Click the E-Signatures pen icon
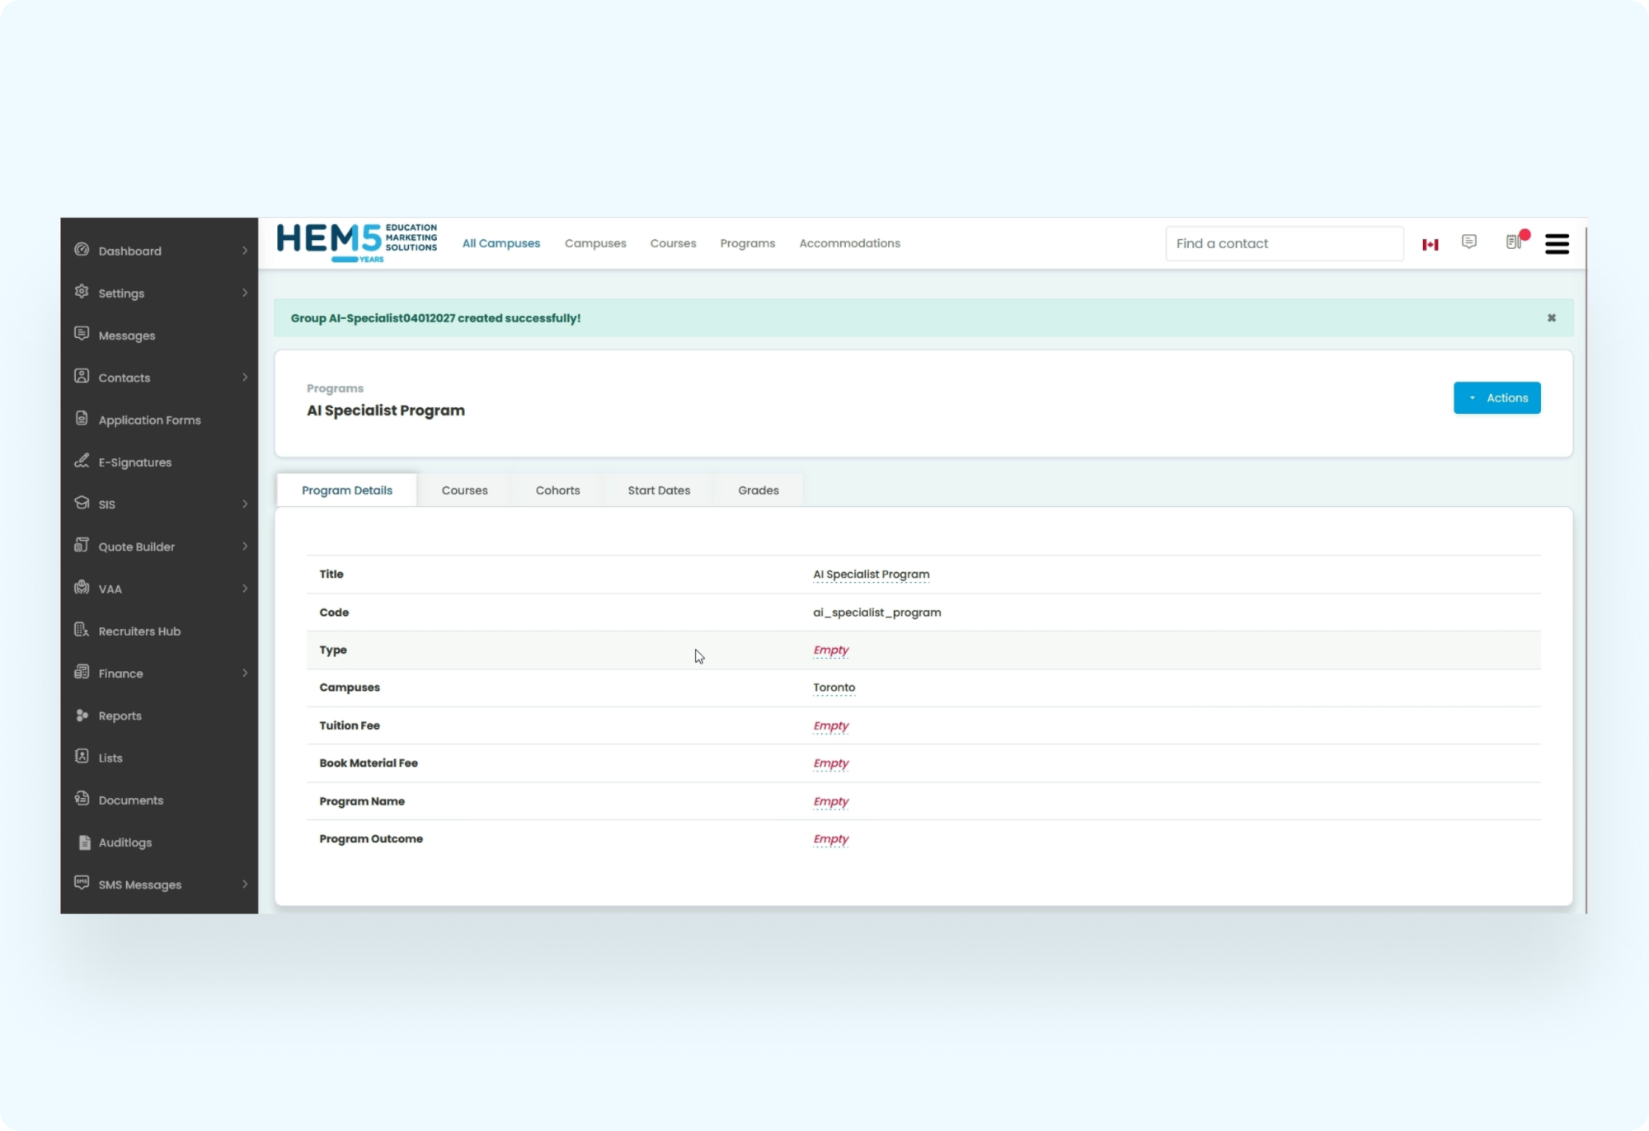 coord(82,461)
